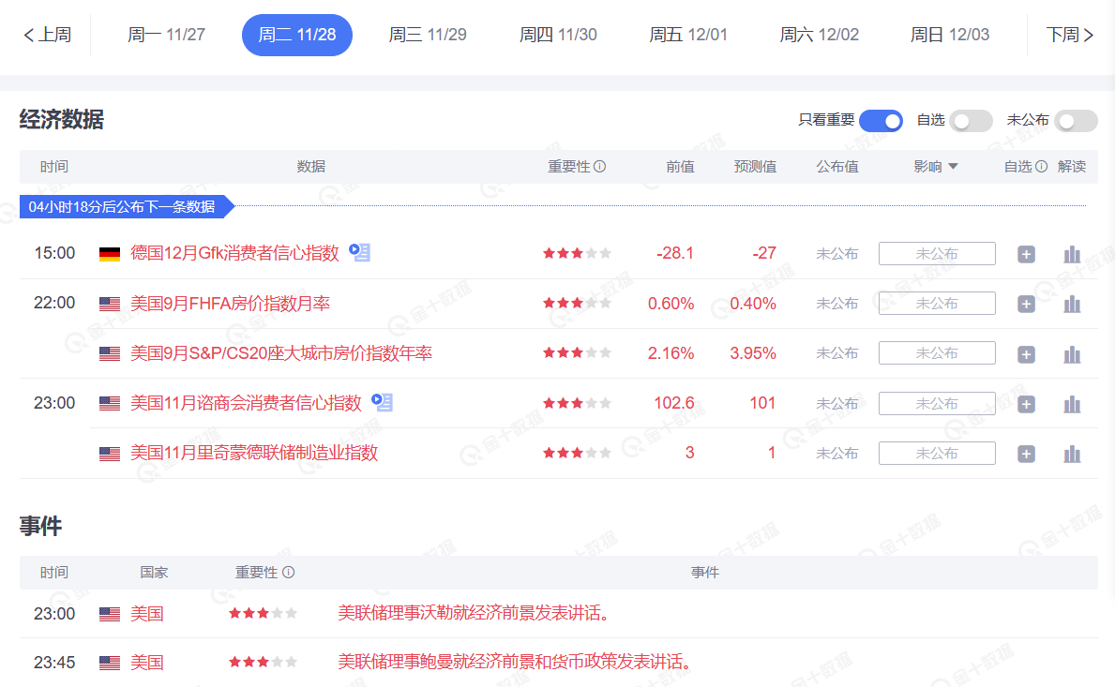
Task: Click 上周 to view last week
Action: [46, 34]
